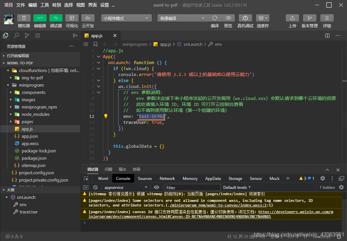Click the split editor icon
This screenshot has width=347, height=241.
327,36
